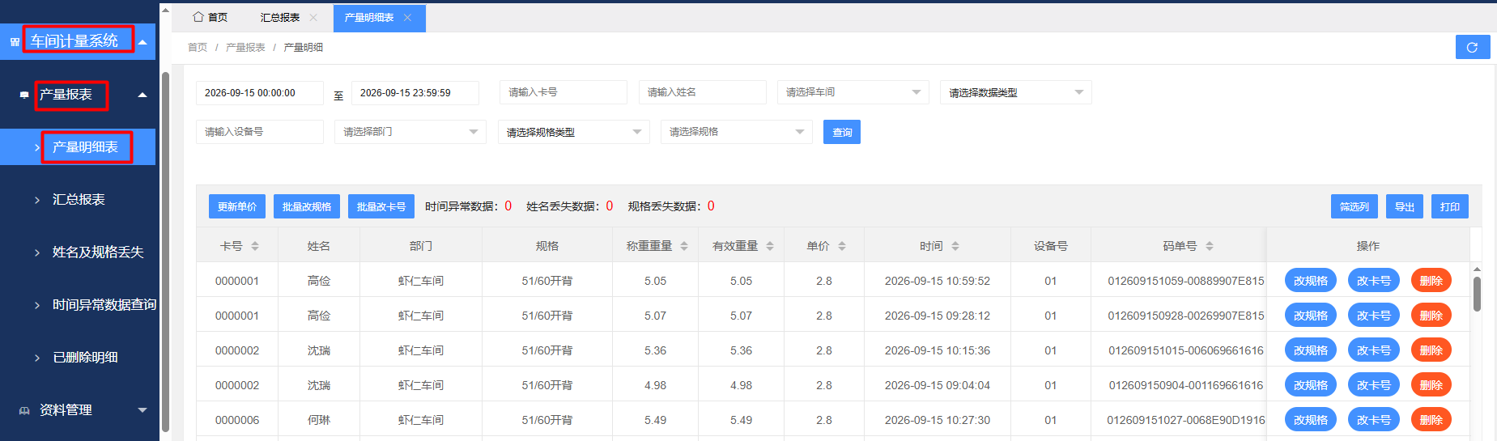Click the sidebar vertical scrollbar
This screenshot has height=441, width=1497.
[165, 251]
